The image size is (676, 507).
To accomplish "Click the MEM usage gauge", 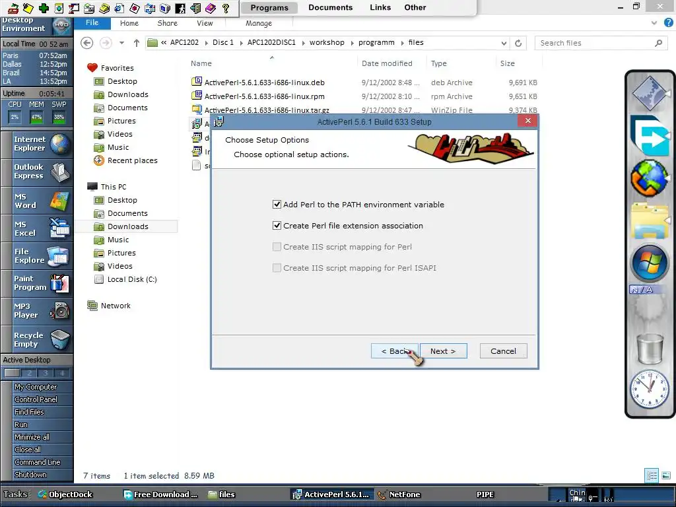I will coord(37,117).
